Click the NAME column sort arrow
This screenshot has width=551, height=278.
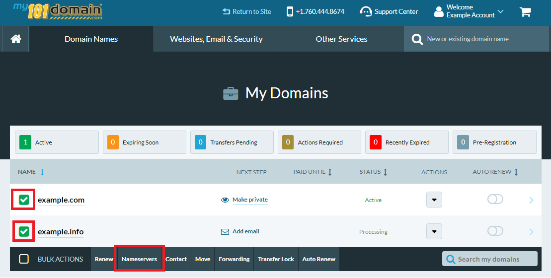coord(42,172)
